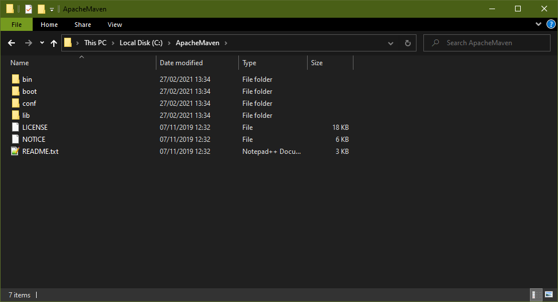558x302 pixels.
Task: Click Local Disk (C:) in breadcrumb
Action: point(141,43)
